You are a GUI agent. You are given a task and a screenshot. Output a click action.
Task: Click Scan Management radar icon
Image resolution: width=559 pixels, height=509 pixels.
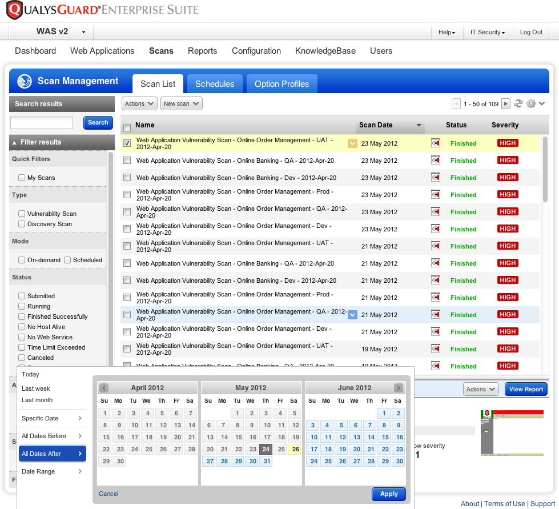coord(25,81)
